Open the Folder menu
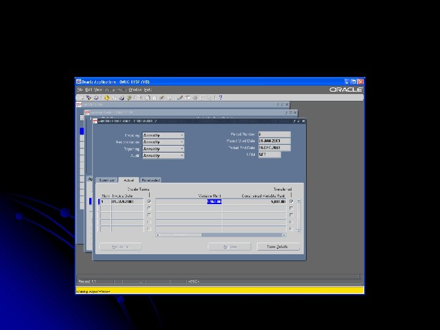Screen dimensions: 440x330 [x=110, y=90]
